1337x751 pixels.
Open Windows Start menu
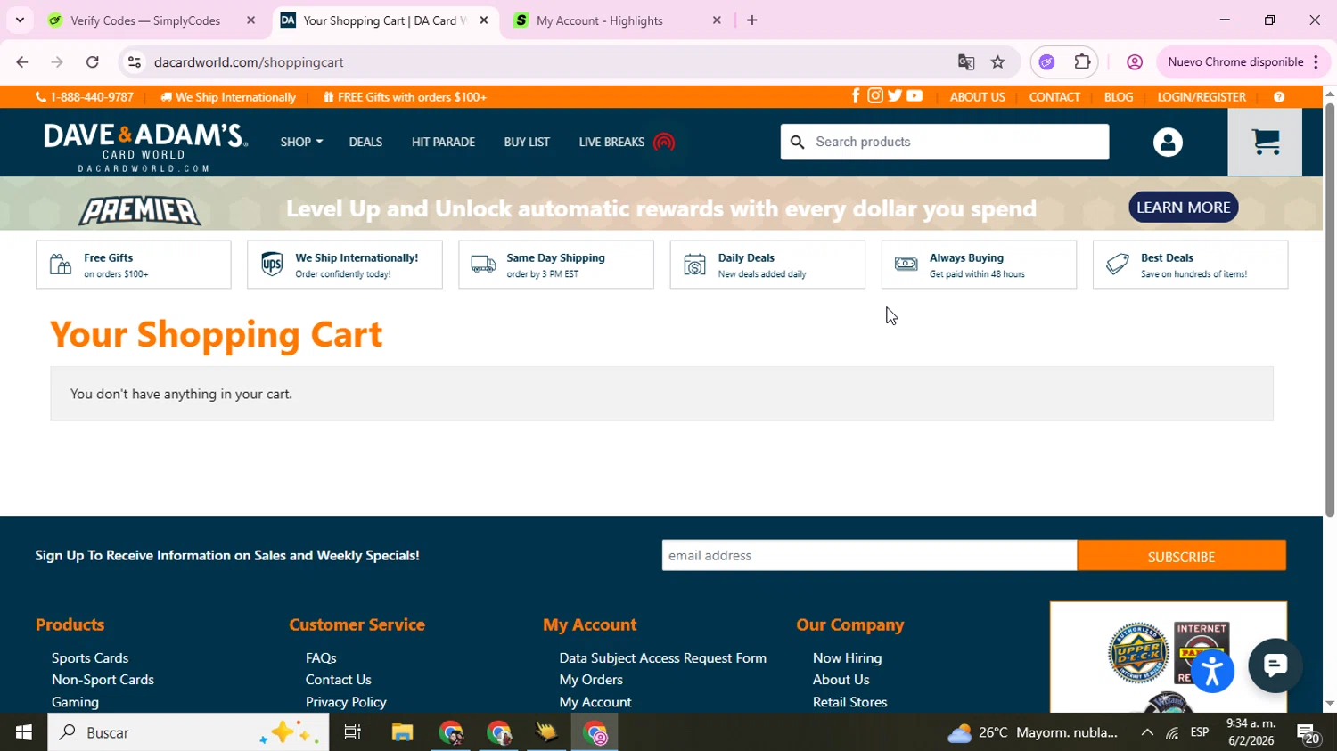[x=24, y=732]
